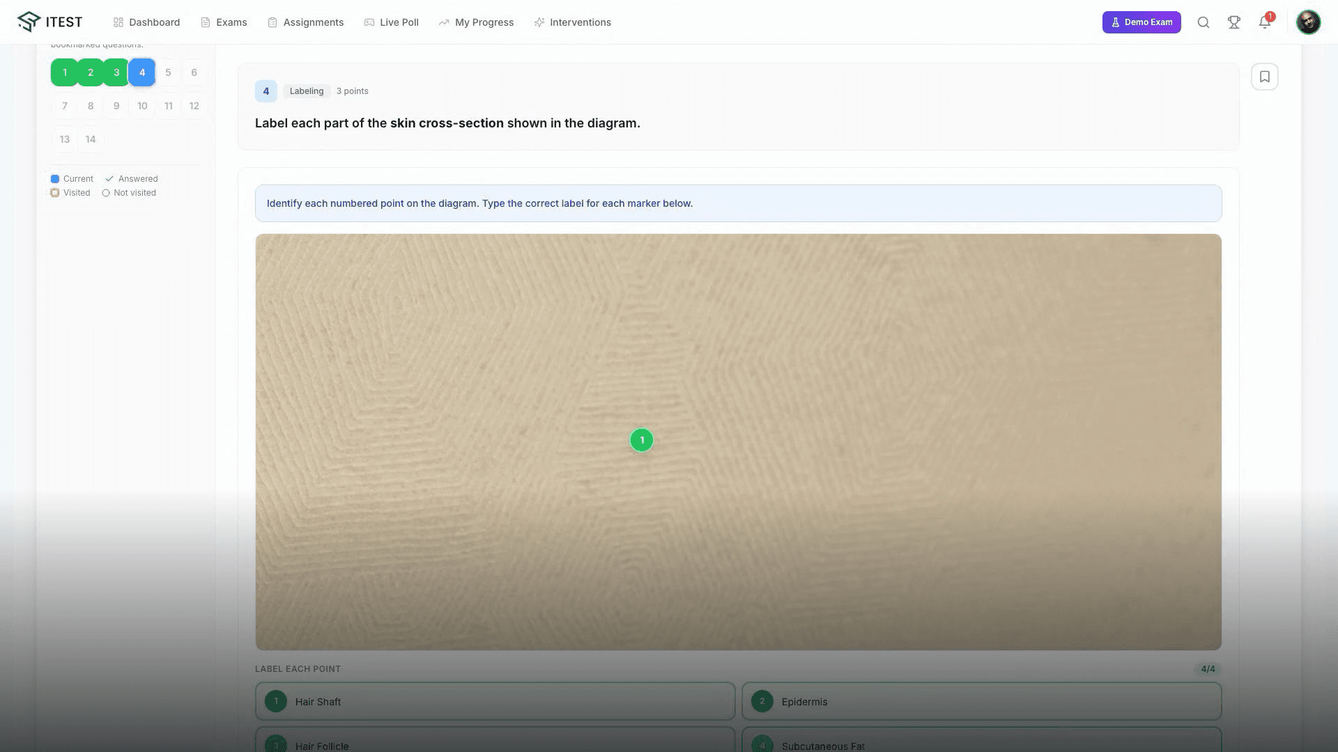Viewport: 1338px width, 752px height.
Task: Open the user profile avatar
Action: (x=1308, y=22)
